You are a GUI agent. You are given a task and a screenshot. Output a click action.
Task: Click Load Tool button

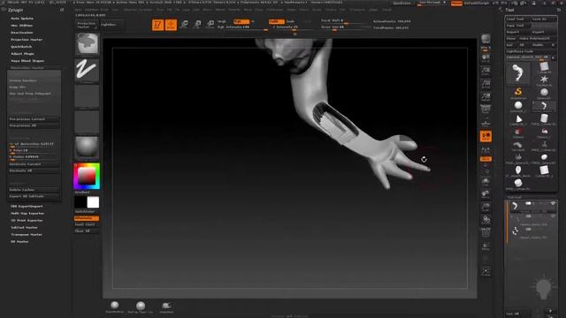[517, 19]
